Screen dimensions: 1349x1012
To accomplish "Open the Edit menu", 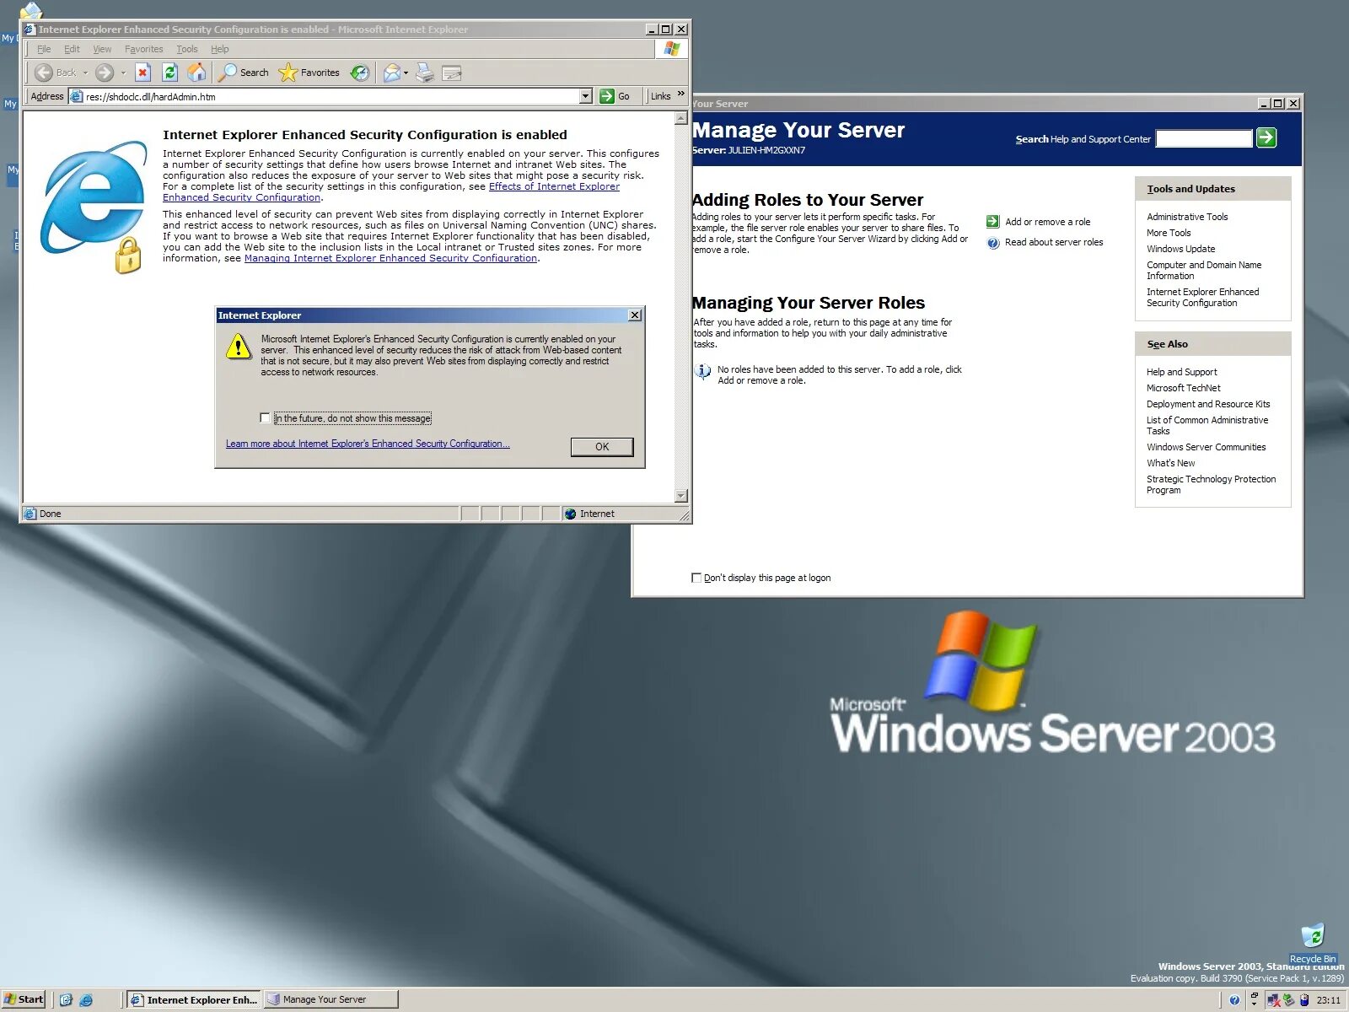I will 72,49.
